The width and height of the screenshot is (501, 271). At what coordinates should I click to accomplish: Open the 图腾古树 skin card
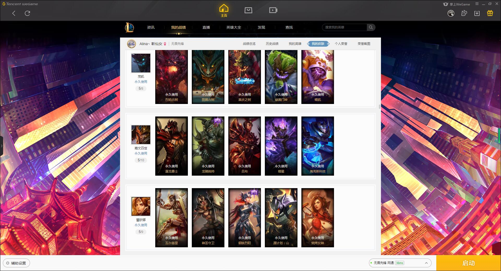[x=208, y=77]
